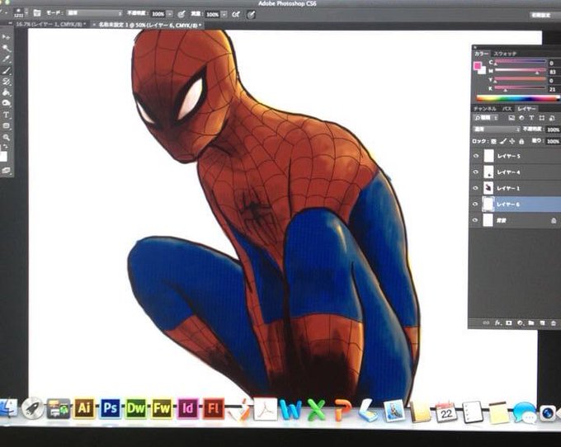Toggle lock image pixels brush icon

click(x=502, y=141)
